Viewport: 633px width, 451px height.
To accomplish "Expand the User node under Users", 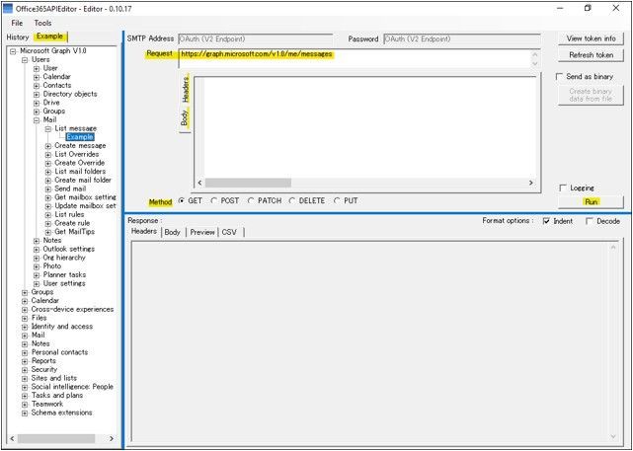I will click(37, 68).
